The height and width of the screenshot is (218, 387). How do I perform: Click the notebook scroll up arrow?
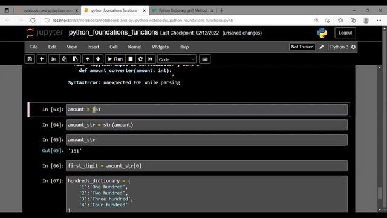point(380,68)
